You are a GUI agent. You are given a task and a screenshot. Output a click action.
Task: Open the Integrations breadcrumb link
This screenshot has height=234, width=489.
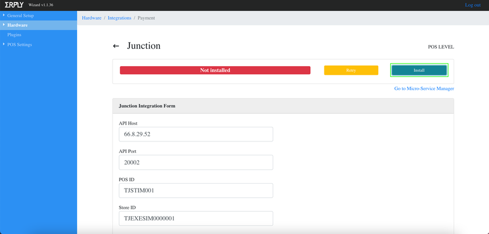coord(120,18)
